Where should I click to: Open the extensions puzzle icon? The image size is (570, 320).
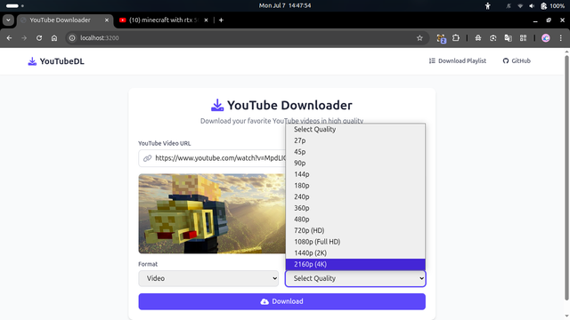(x=456, y=38)
